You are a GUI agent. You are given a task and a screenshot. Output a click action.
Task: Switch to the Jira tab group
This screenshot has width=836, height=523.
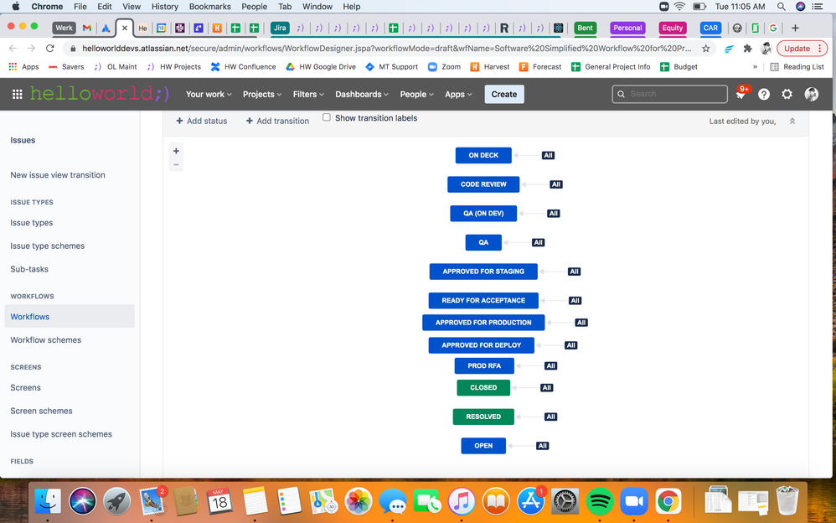280,28
